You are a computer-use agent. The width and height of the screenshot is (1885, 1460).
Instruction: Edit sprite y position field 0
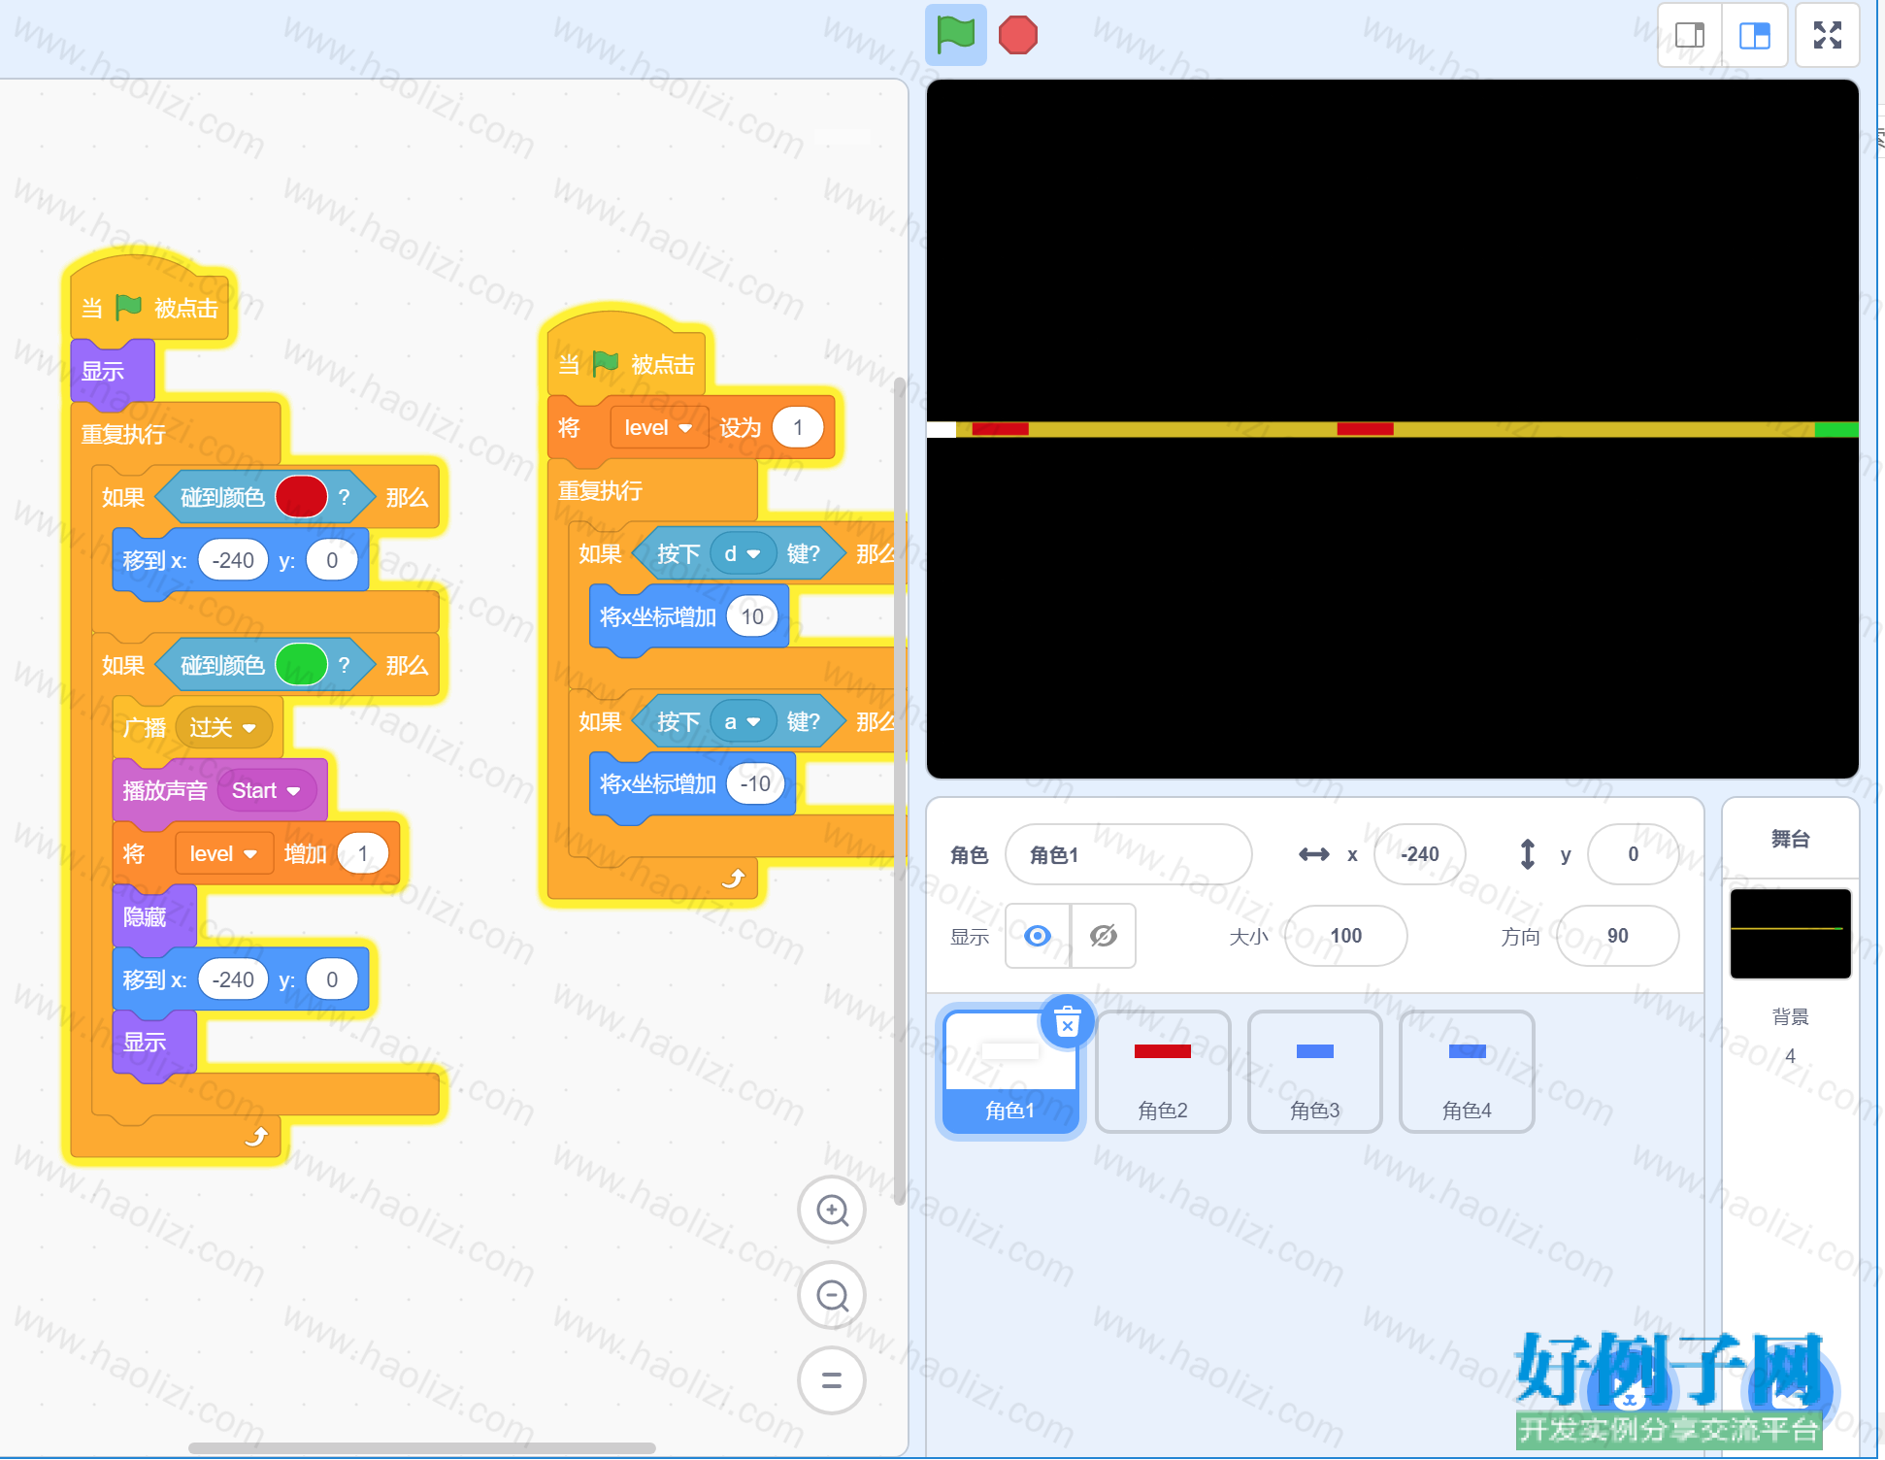tap(1633, 854)
